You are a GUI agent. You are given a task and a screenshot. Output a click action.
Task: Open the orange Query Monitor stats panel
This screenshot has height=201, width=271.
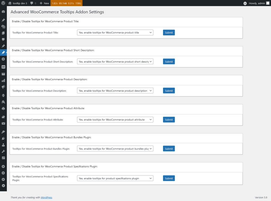click(66, 3)
